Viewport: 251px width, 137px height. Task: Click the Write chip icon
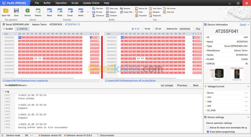(60, 11)
